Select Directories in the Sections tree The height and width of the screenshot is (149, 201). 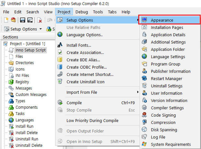tap(25, 63)
